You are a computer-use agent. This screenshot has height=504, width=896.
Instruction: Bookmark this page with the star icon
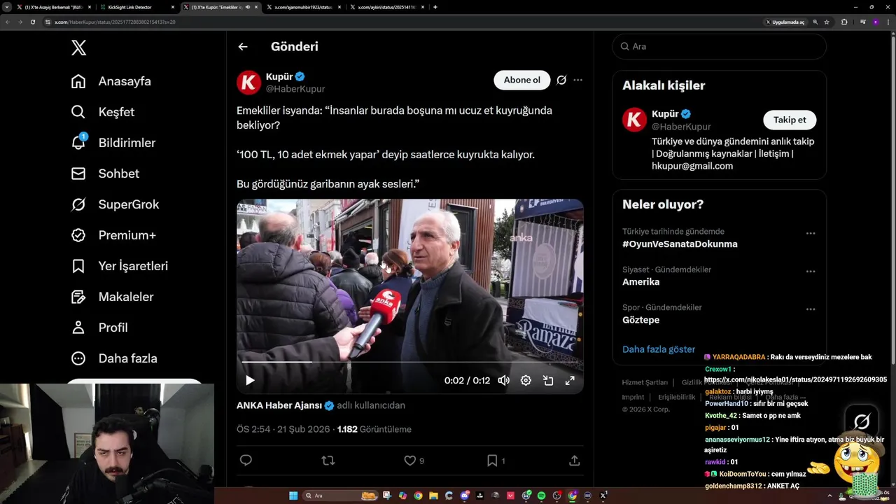[x=827, y=22]
